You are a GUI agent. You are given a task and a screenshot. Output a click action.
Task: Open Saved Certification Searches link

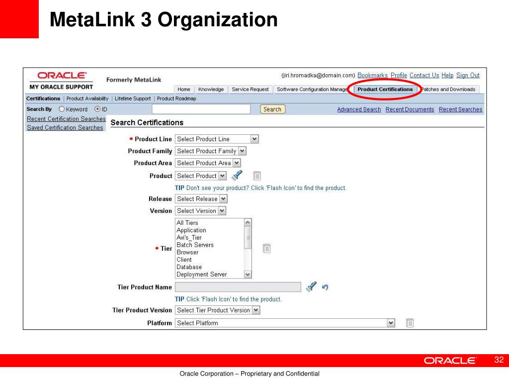point(65,128)
